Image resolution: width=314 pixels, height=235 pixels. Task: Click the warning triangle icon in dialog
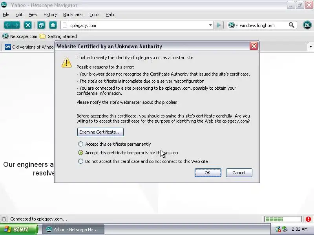pyautogui.click(x=66, y=63)
